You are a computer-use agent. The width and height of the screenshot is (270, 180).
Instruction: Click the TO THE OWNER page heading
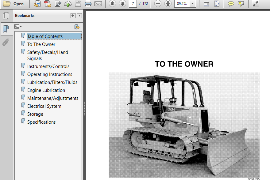pyautogui.click(x=184, y=64)
